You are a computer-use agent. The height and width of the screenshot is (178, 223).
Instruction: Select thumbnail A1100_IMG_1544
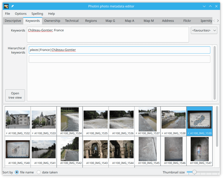122,151
